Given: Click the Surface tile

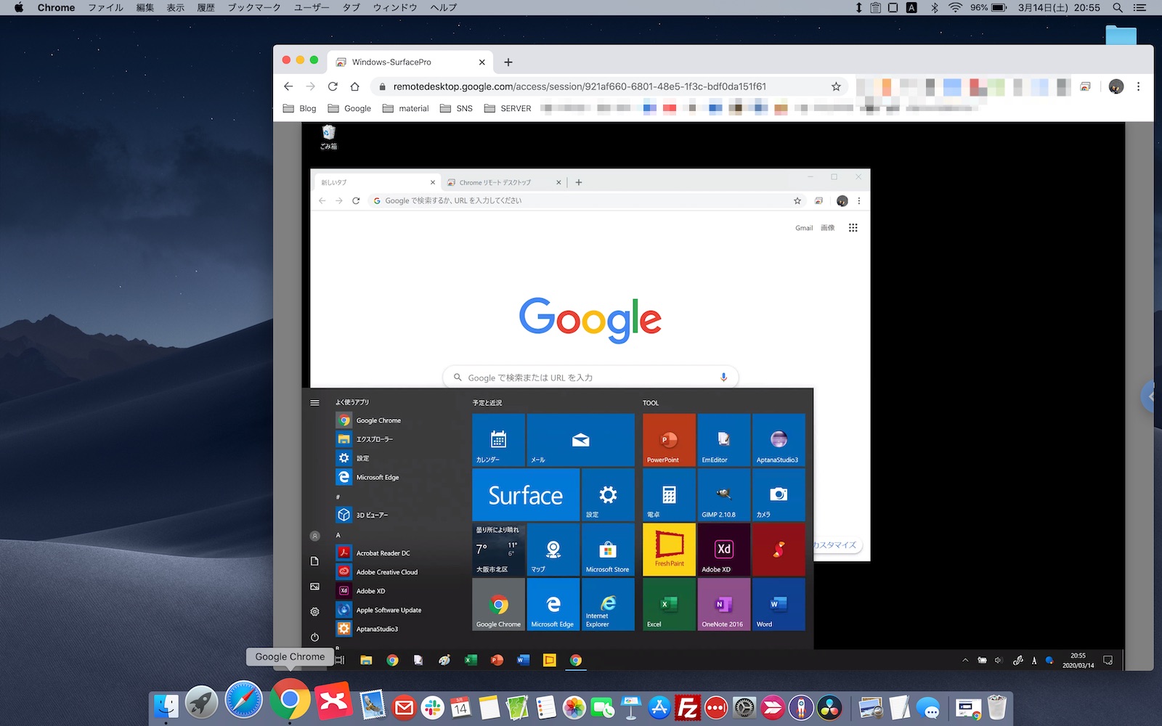Looking at the screenshot, I should pyautogui.click(x=526, y=495).
